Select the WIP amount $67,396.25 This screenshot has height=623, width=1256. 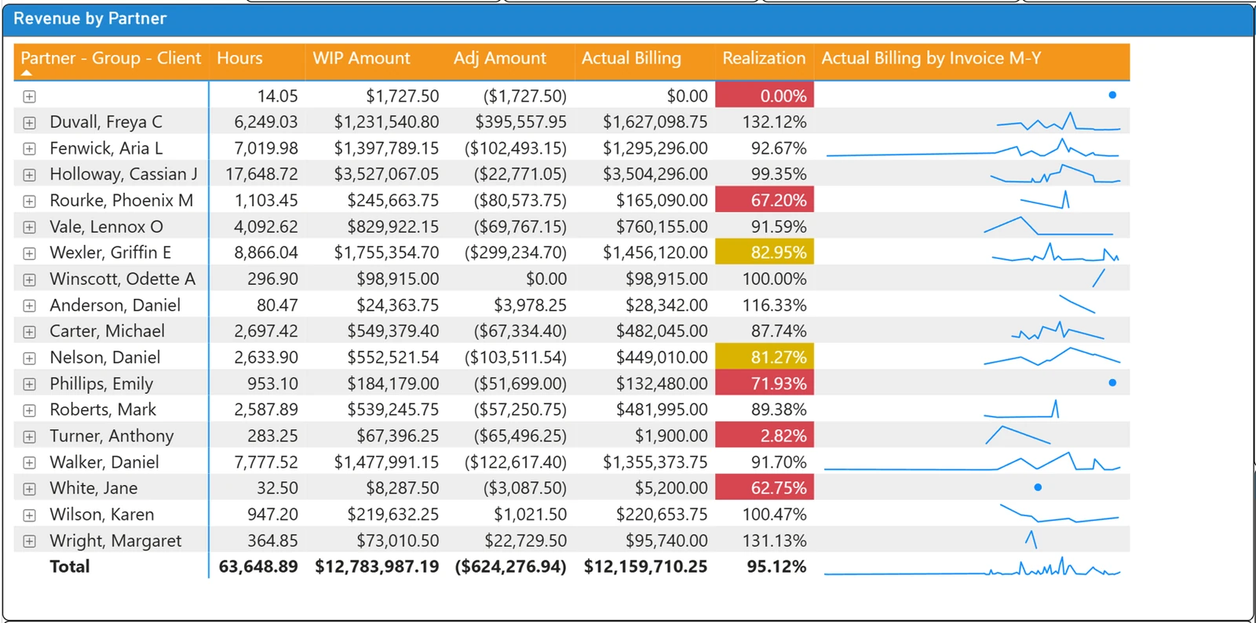[x=397, y=435]
